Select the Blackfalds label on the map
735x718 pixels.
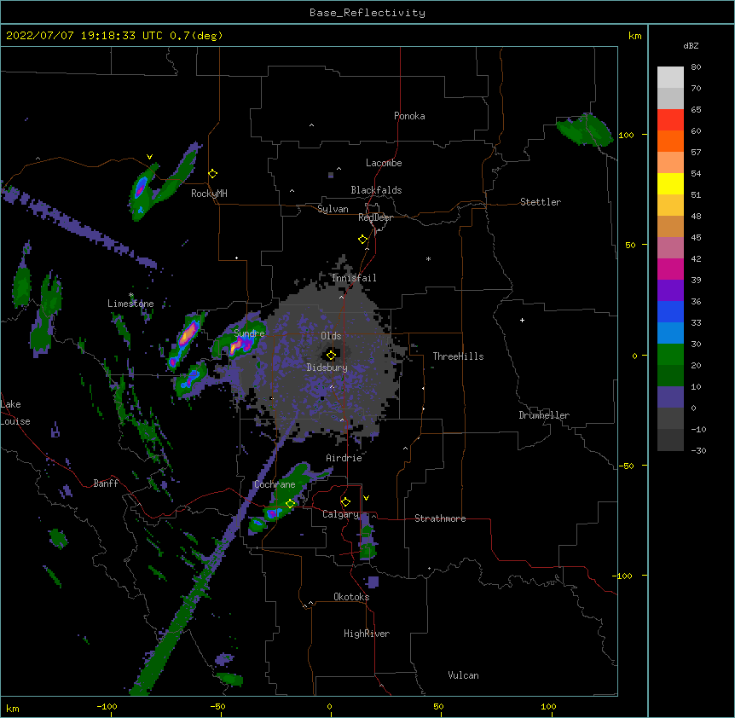(x=376, y=190)
